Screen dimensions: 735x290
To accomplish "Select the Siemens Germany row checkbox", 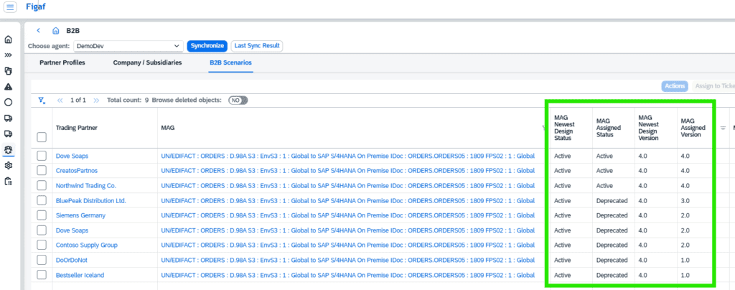I will tap(42, 215).
